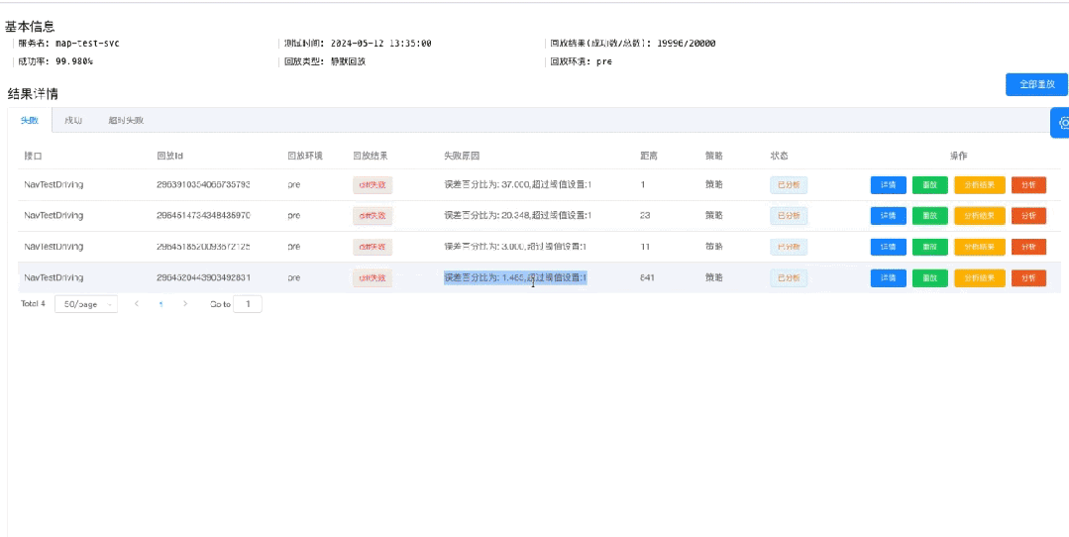Click the 回放环境 column header
This screenshot has width=1069, height=537.
pos(305,156)
